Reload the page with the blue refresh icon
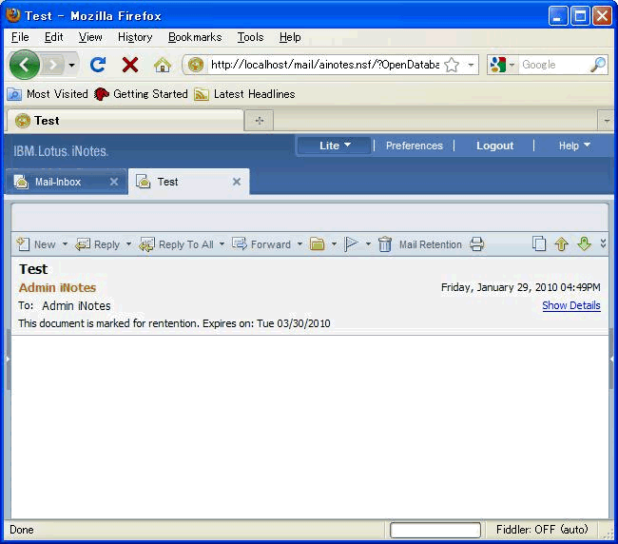Viewport: 618px width, 544px height. coord(97,65)
